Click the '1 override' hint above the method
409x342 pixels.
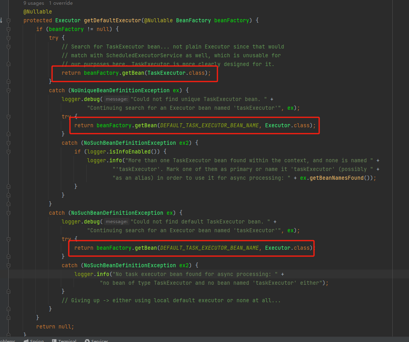(60, 3)
